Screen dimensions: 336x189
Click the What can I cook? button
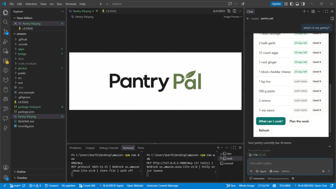tap(271, 121)
